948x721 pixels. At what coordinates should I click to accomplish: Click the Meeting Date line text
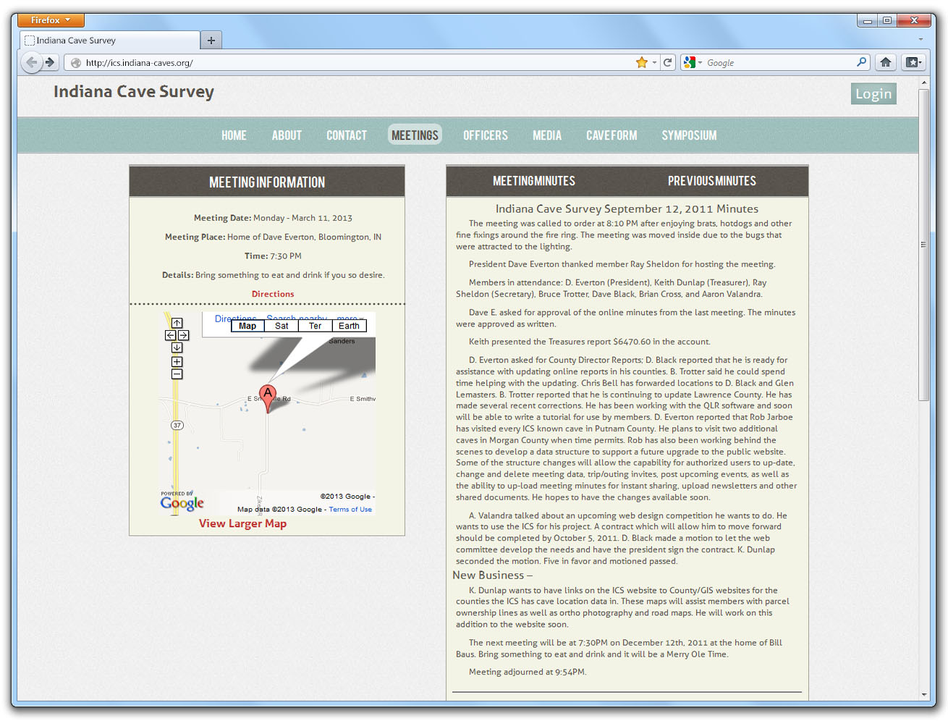[273, 218]
